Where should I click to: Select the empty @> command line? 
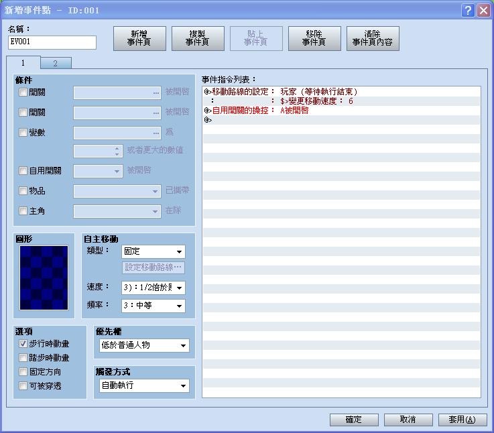click(341, 120)
